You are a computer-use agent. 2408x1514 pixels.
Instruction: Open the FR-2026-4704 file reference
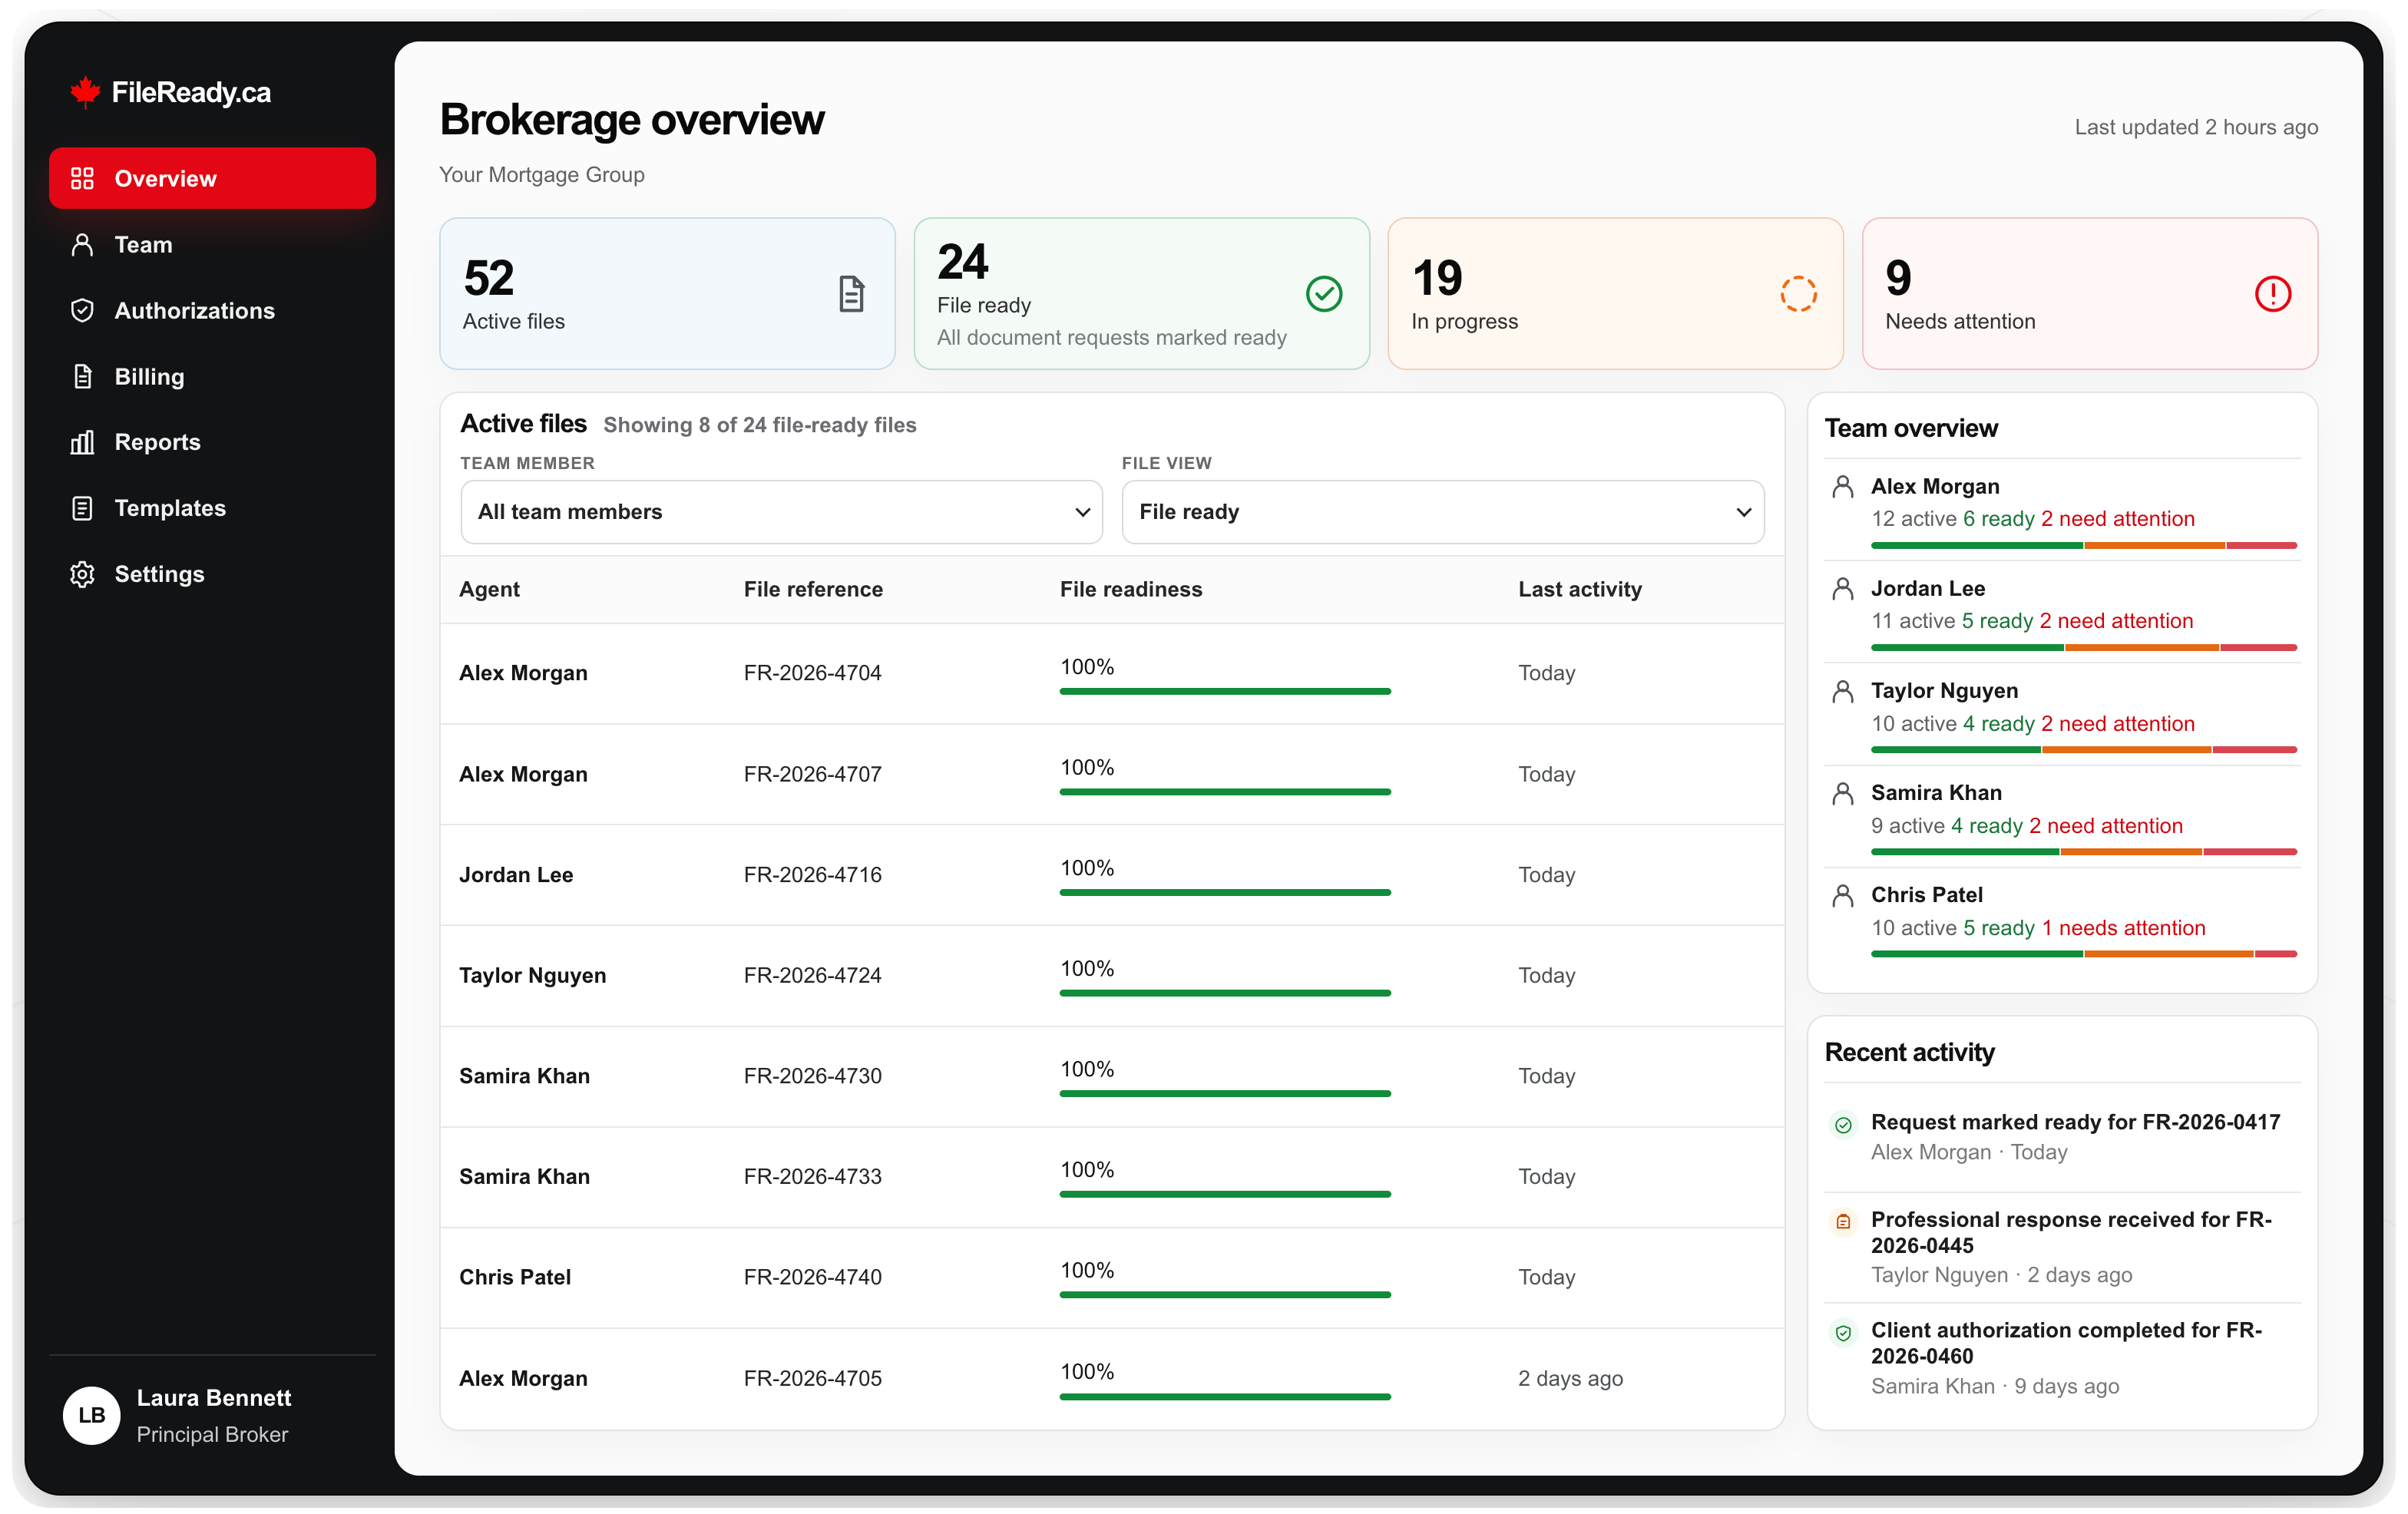click(812, 673)
